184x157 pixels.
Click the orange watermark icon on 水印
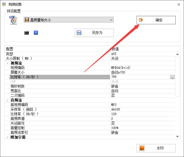tap(142, 148)
